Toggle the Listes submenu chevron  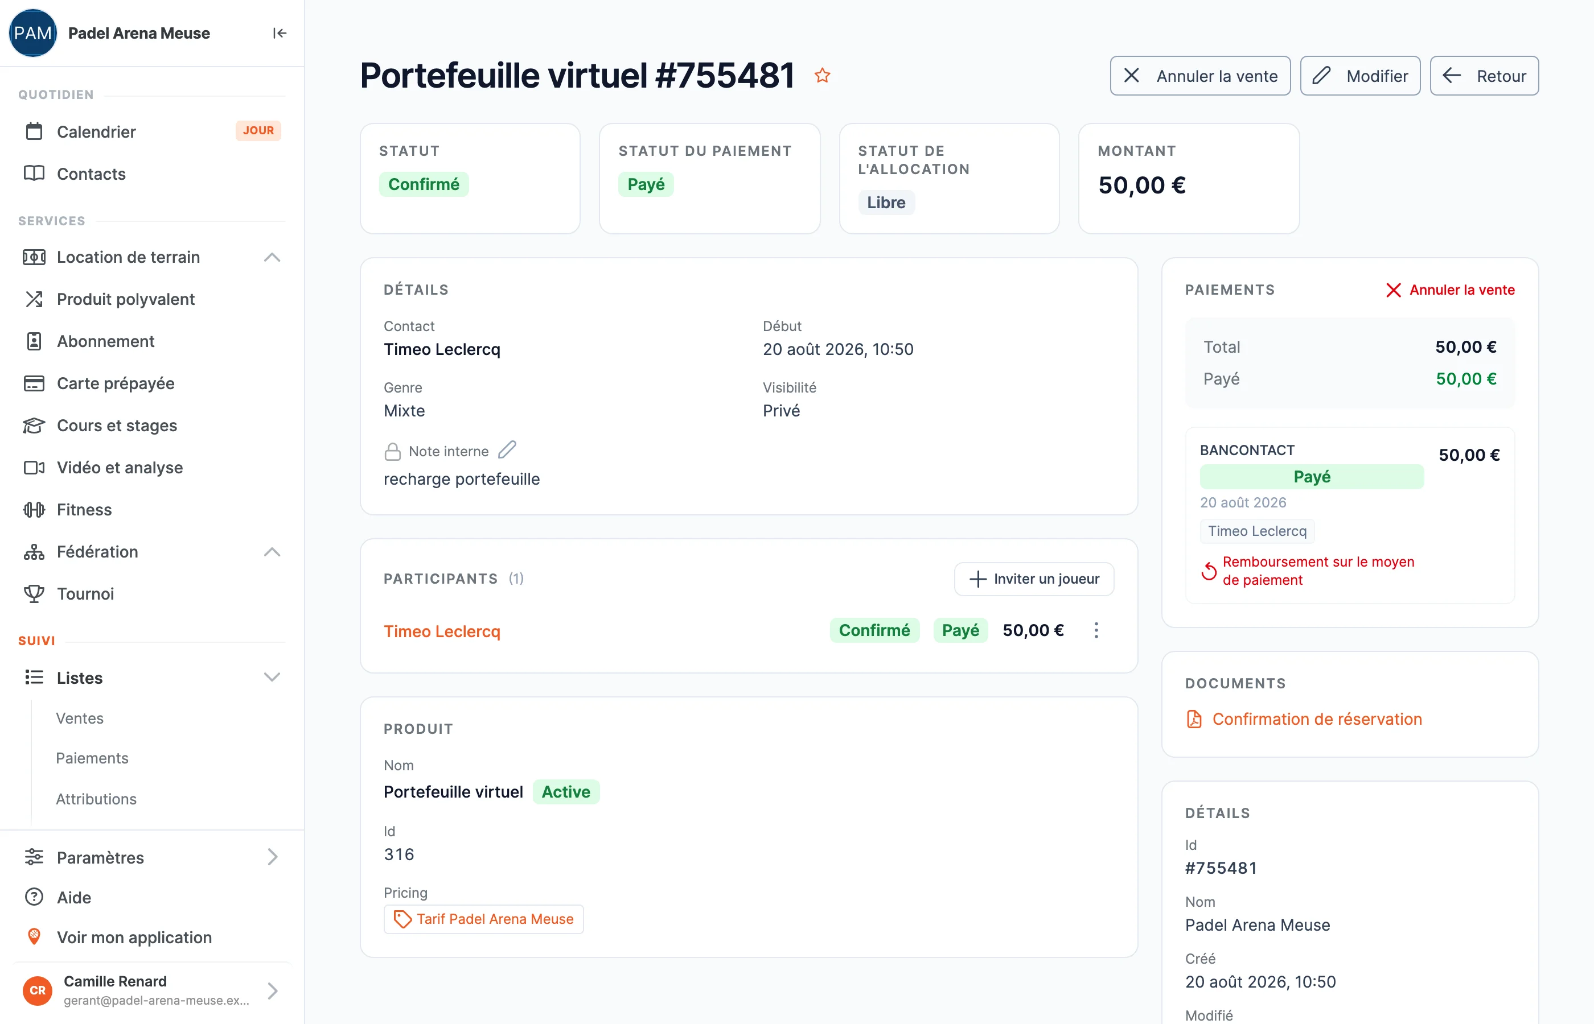click(272, 678)
